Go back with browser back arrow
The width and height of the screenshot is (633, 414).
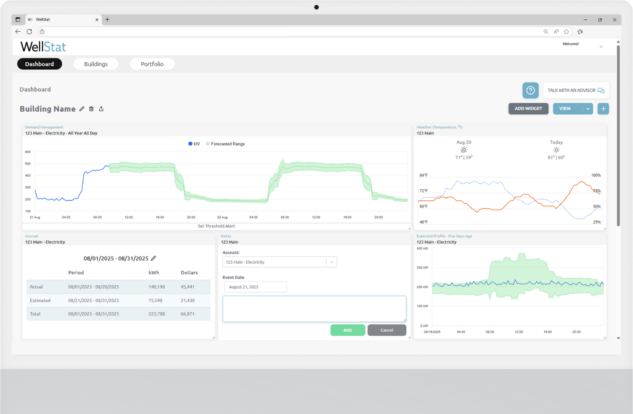click(18, 31)
